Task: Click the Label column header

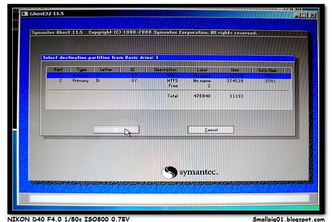Action: click(x=202, y=70)
